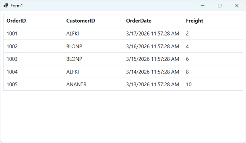
Task: Click ALFKI in the 1004 row
Action: (x=72, y=72)
